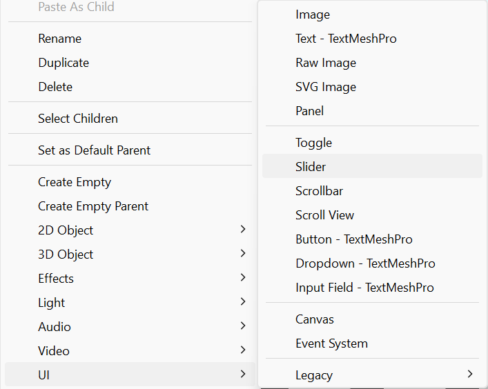Add a Text - TextMeshPro element
Viewport: 488px width, 389px height.
[x=346, y=39]
